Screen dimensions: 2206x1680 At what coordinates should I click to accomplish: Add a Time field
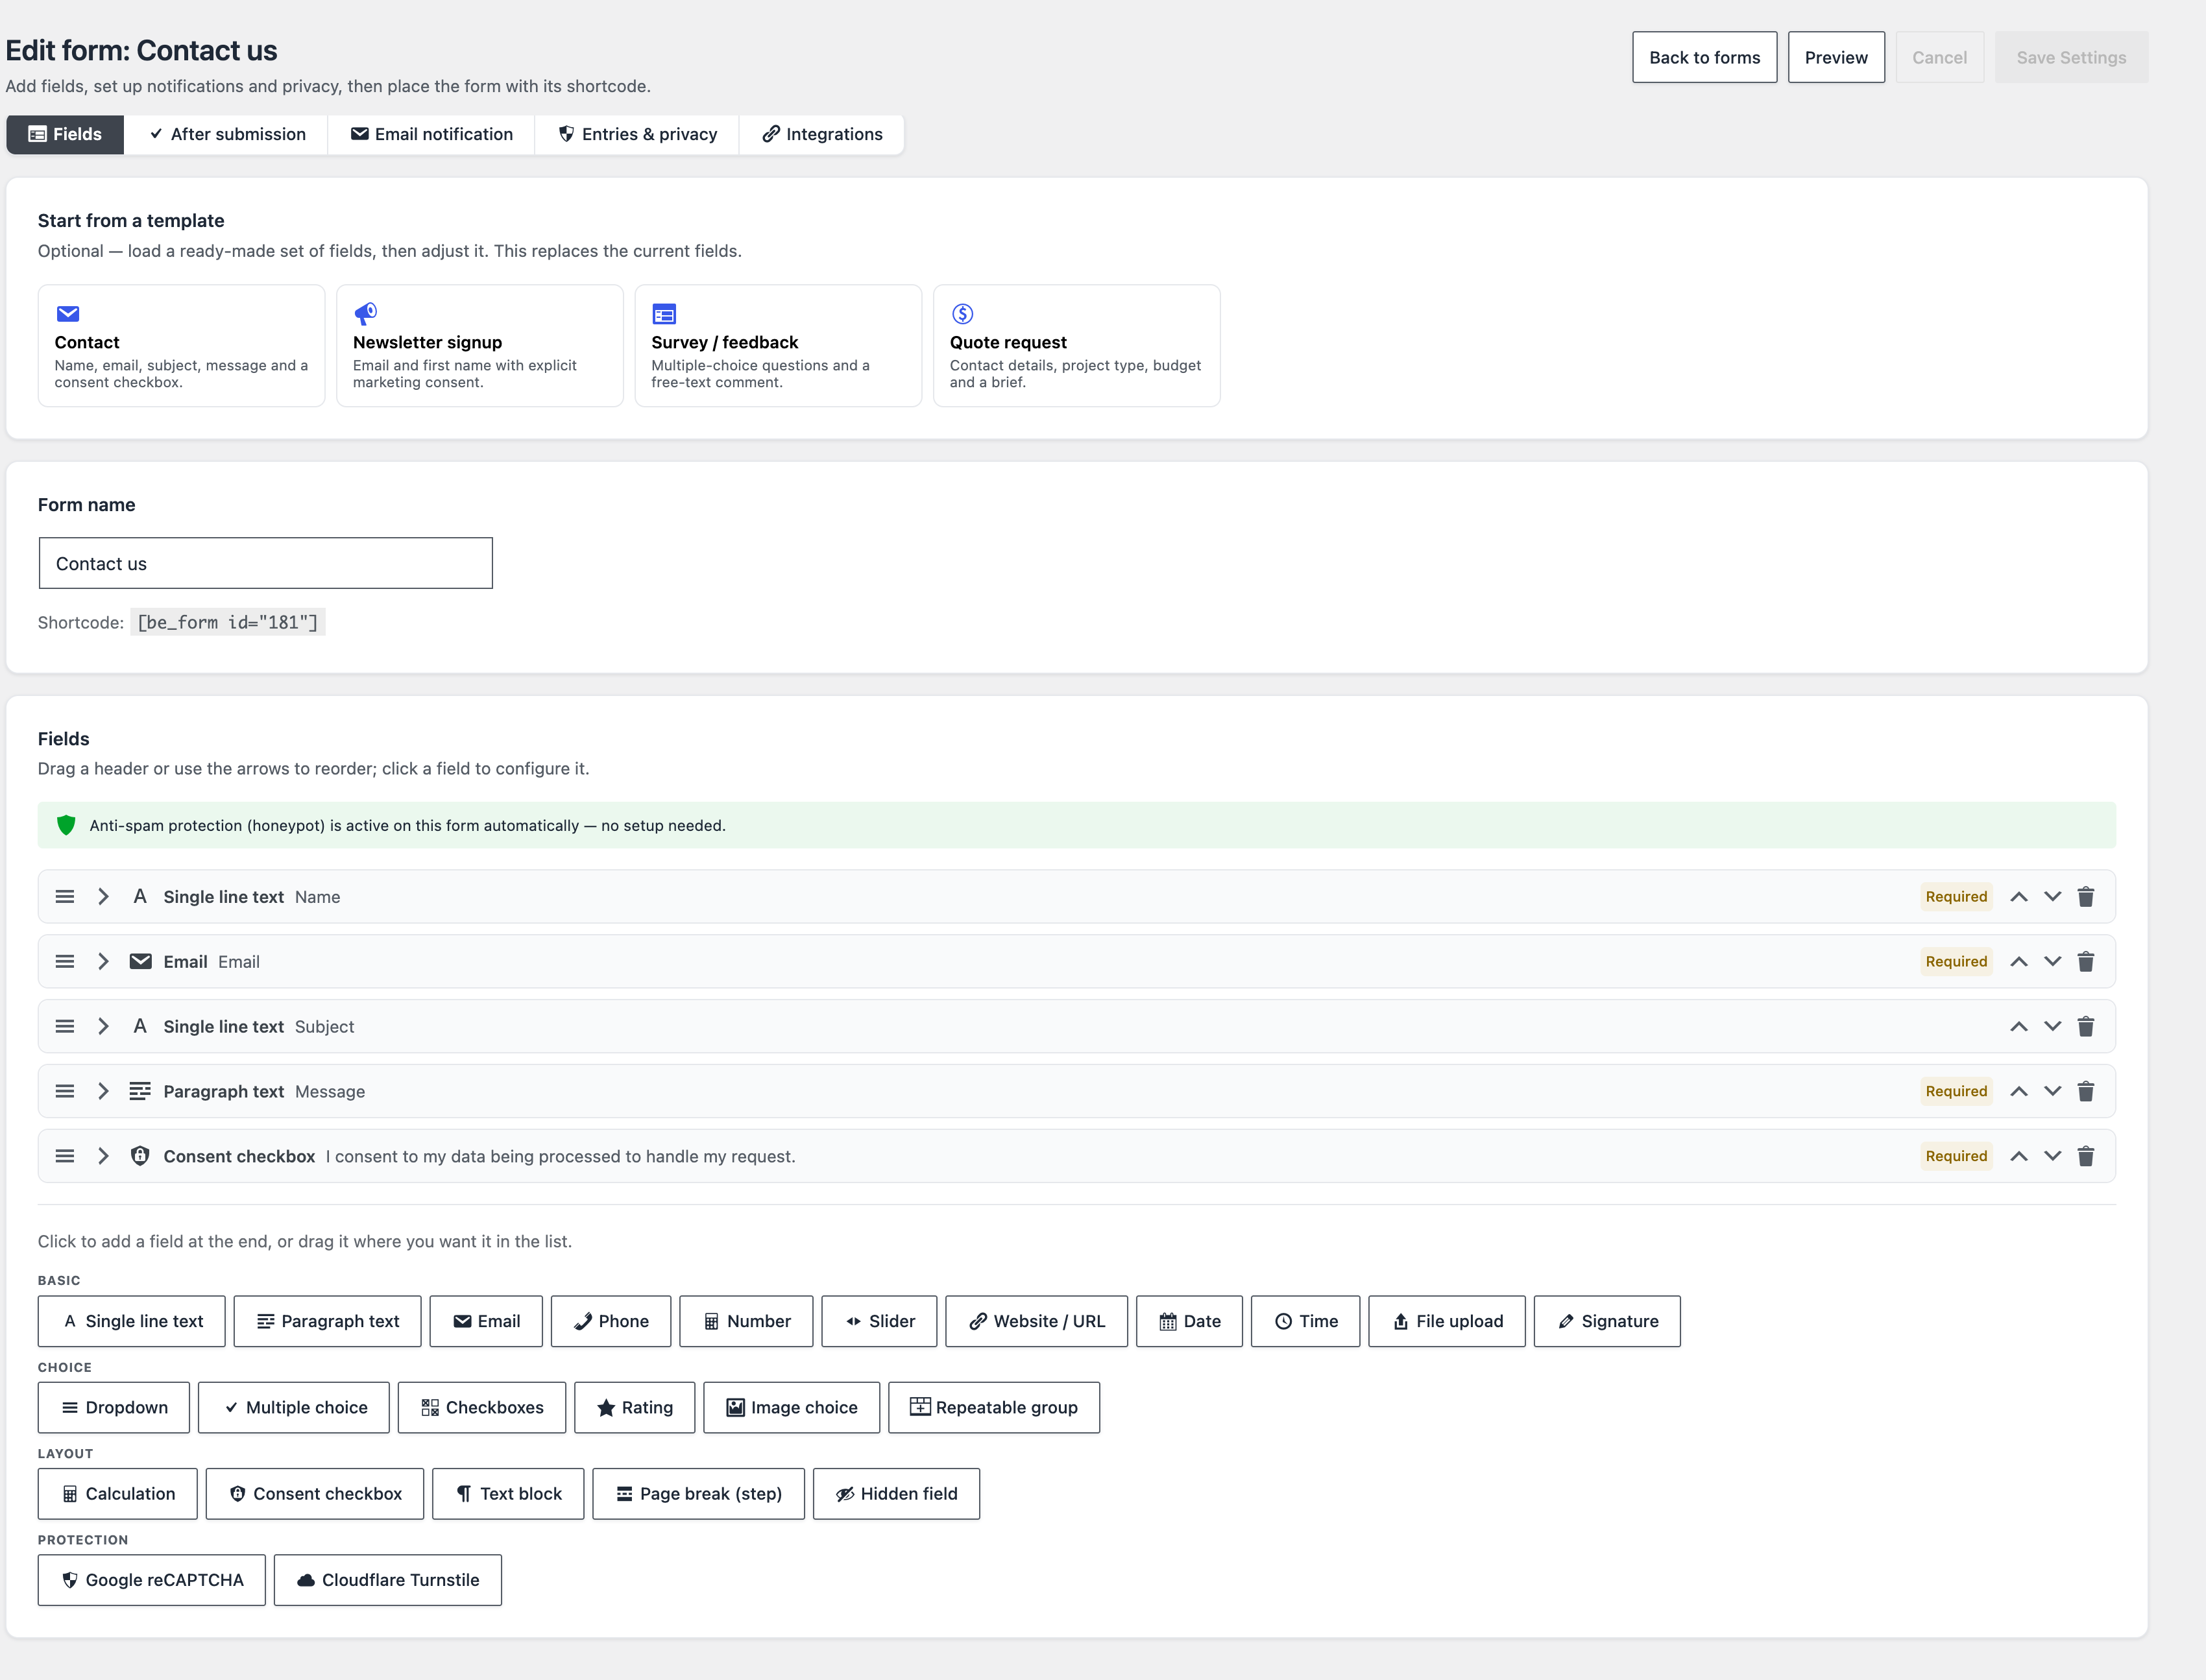tap(1305, 1322)
